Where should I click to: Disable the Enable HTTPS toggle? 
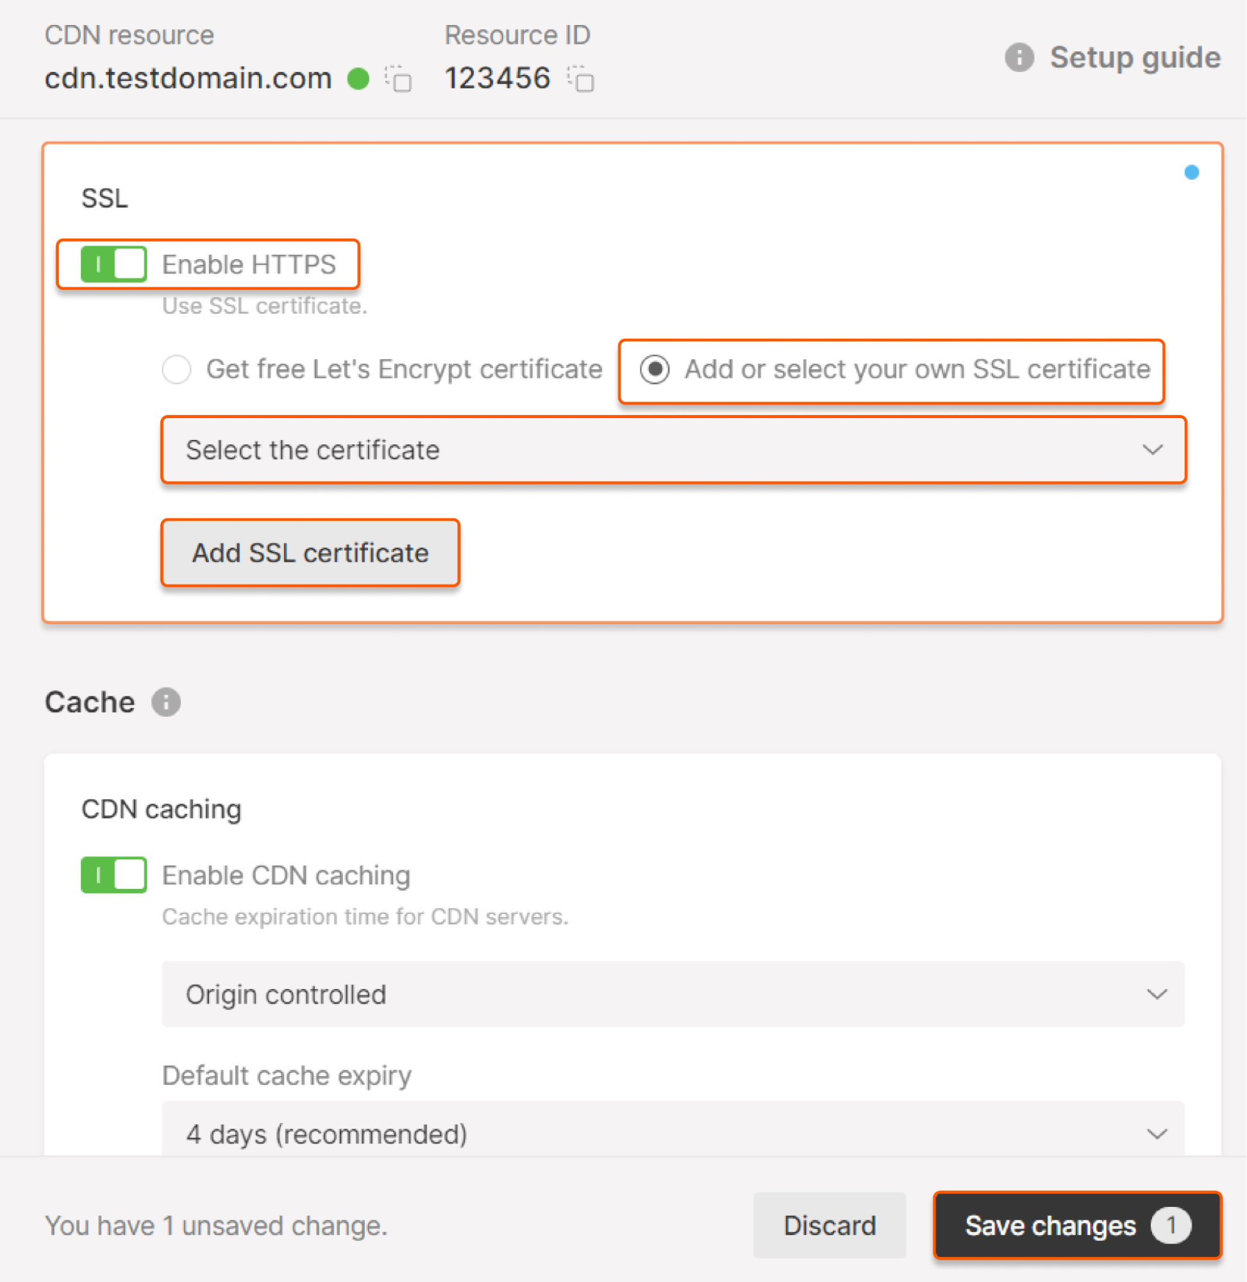[x=113, y=265]
